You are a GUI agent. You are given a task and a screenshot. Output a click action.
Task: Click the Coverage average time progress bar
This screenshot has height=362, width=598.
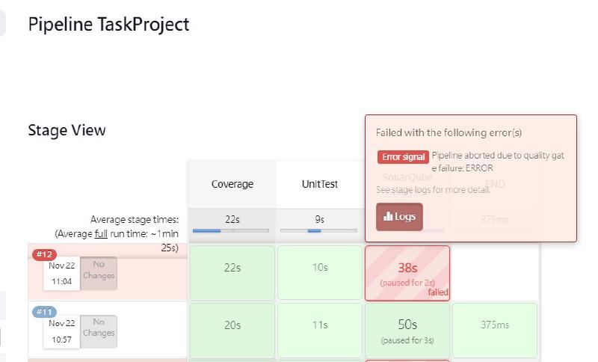[232, 231]
